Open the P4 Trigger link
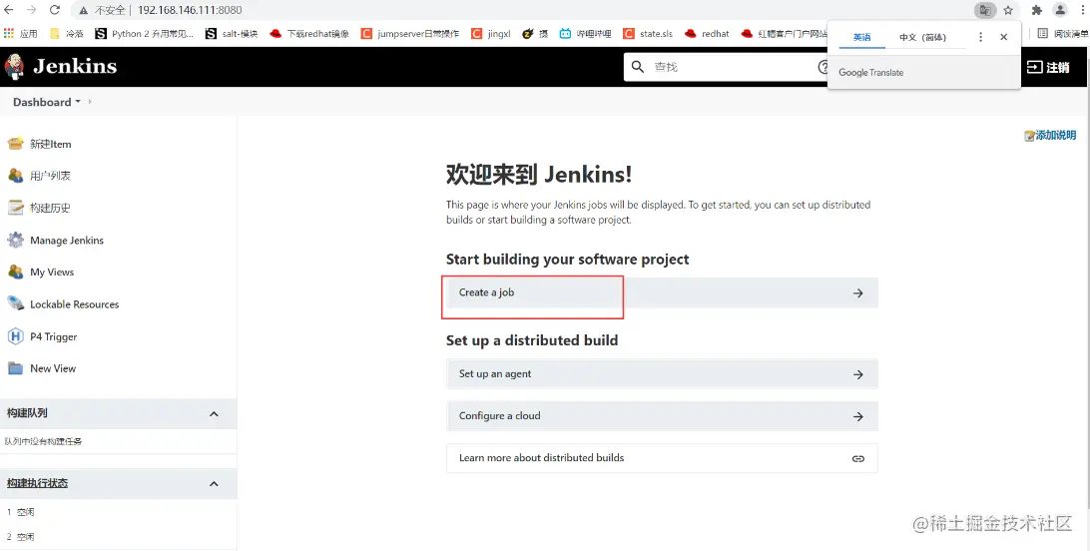 coord(54,337)
